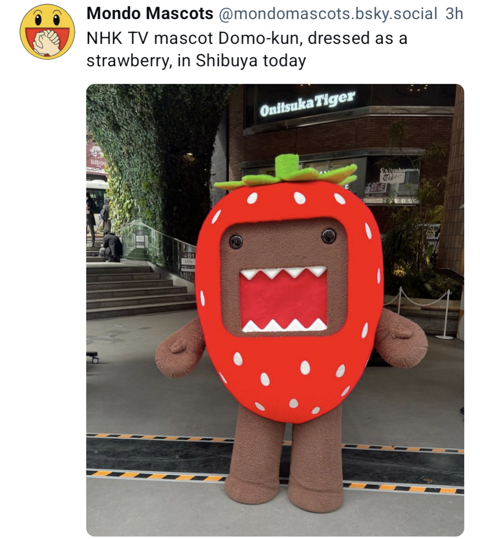Click the white rope barrier post

pos(446,314)
